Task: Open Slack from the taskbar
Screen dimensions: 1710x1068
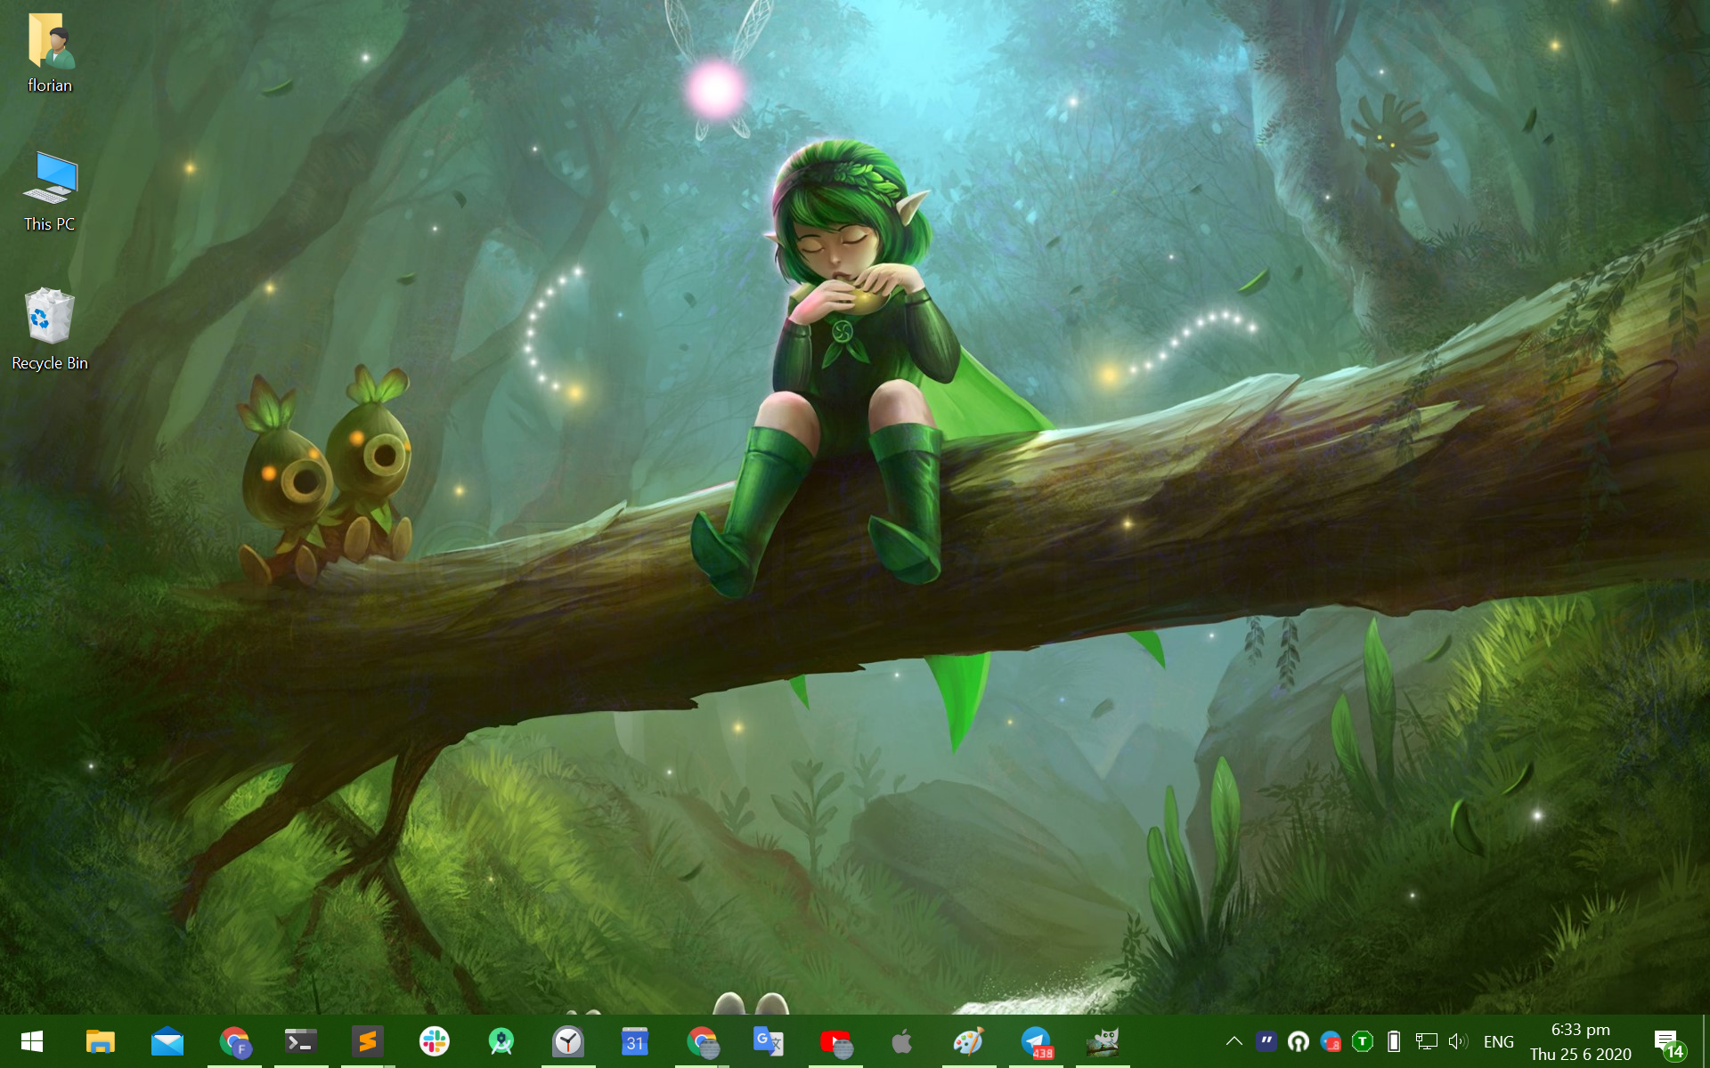Action: point(434,1041)
